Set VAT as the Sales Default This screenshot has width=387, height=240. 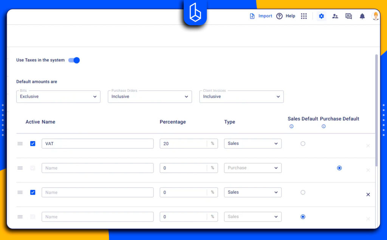point(303,144)
